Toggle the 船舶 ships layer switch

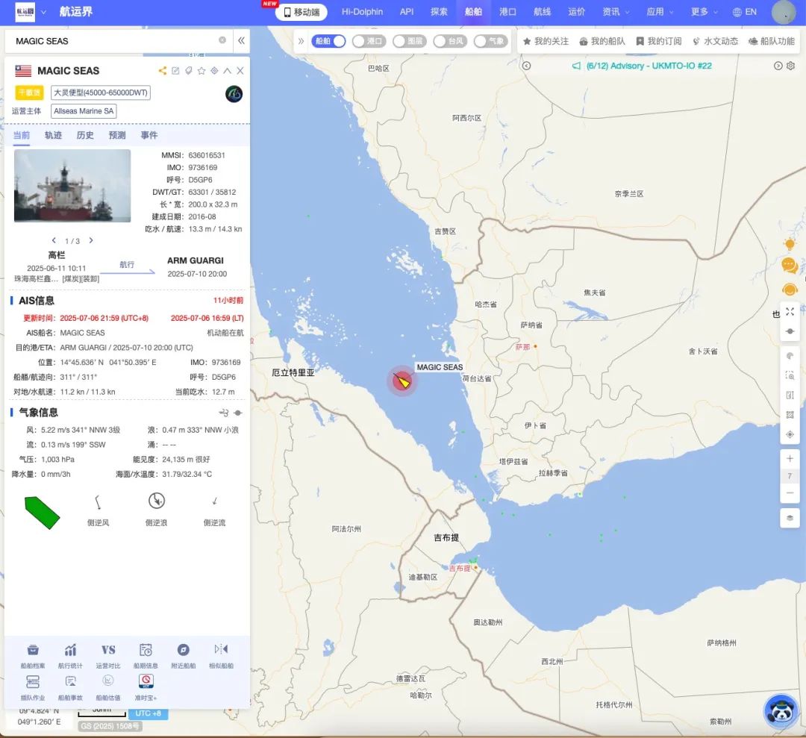tap(329, 41)
